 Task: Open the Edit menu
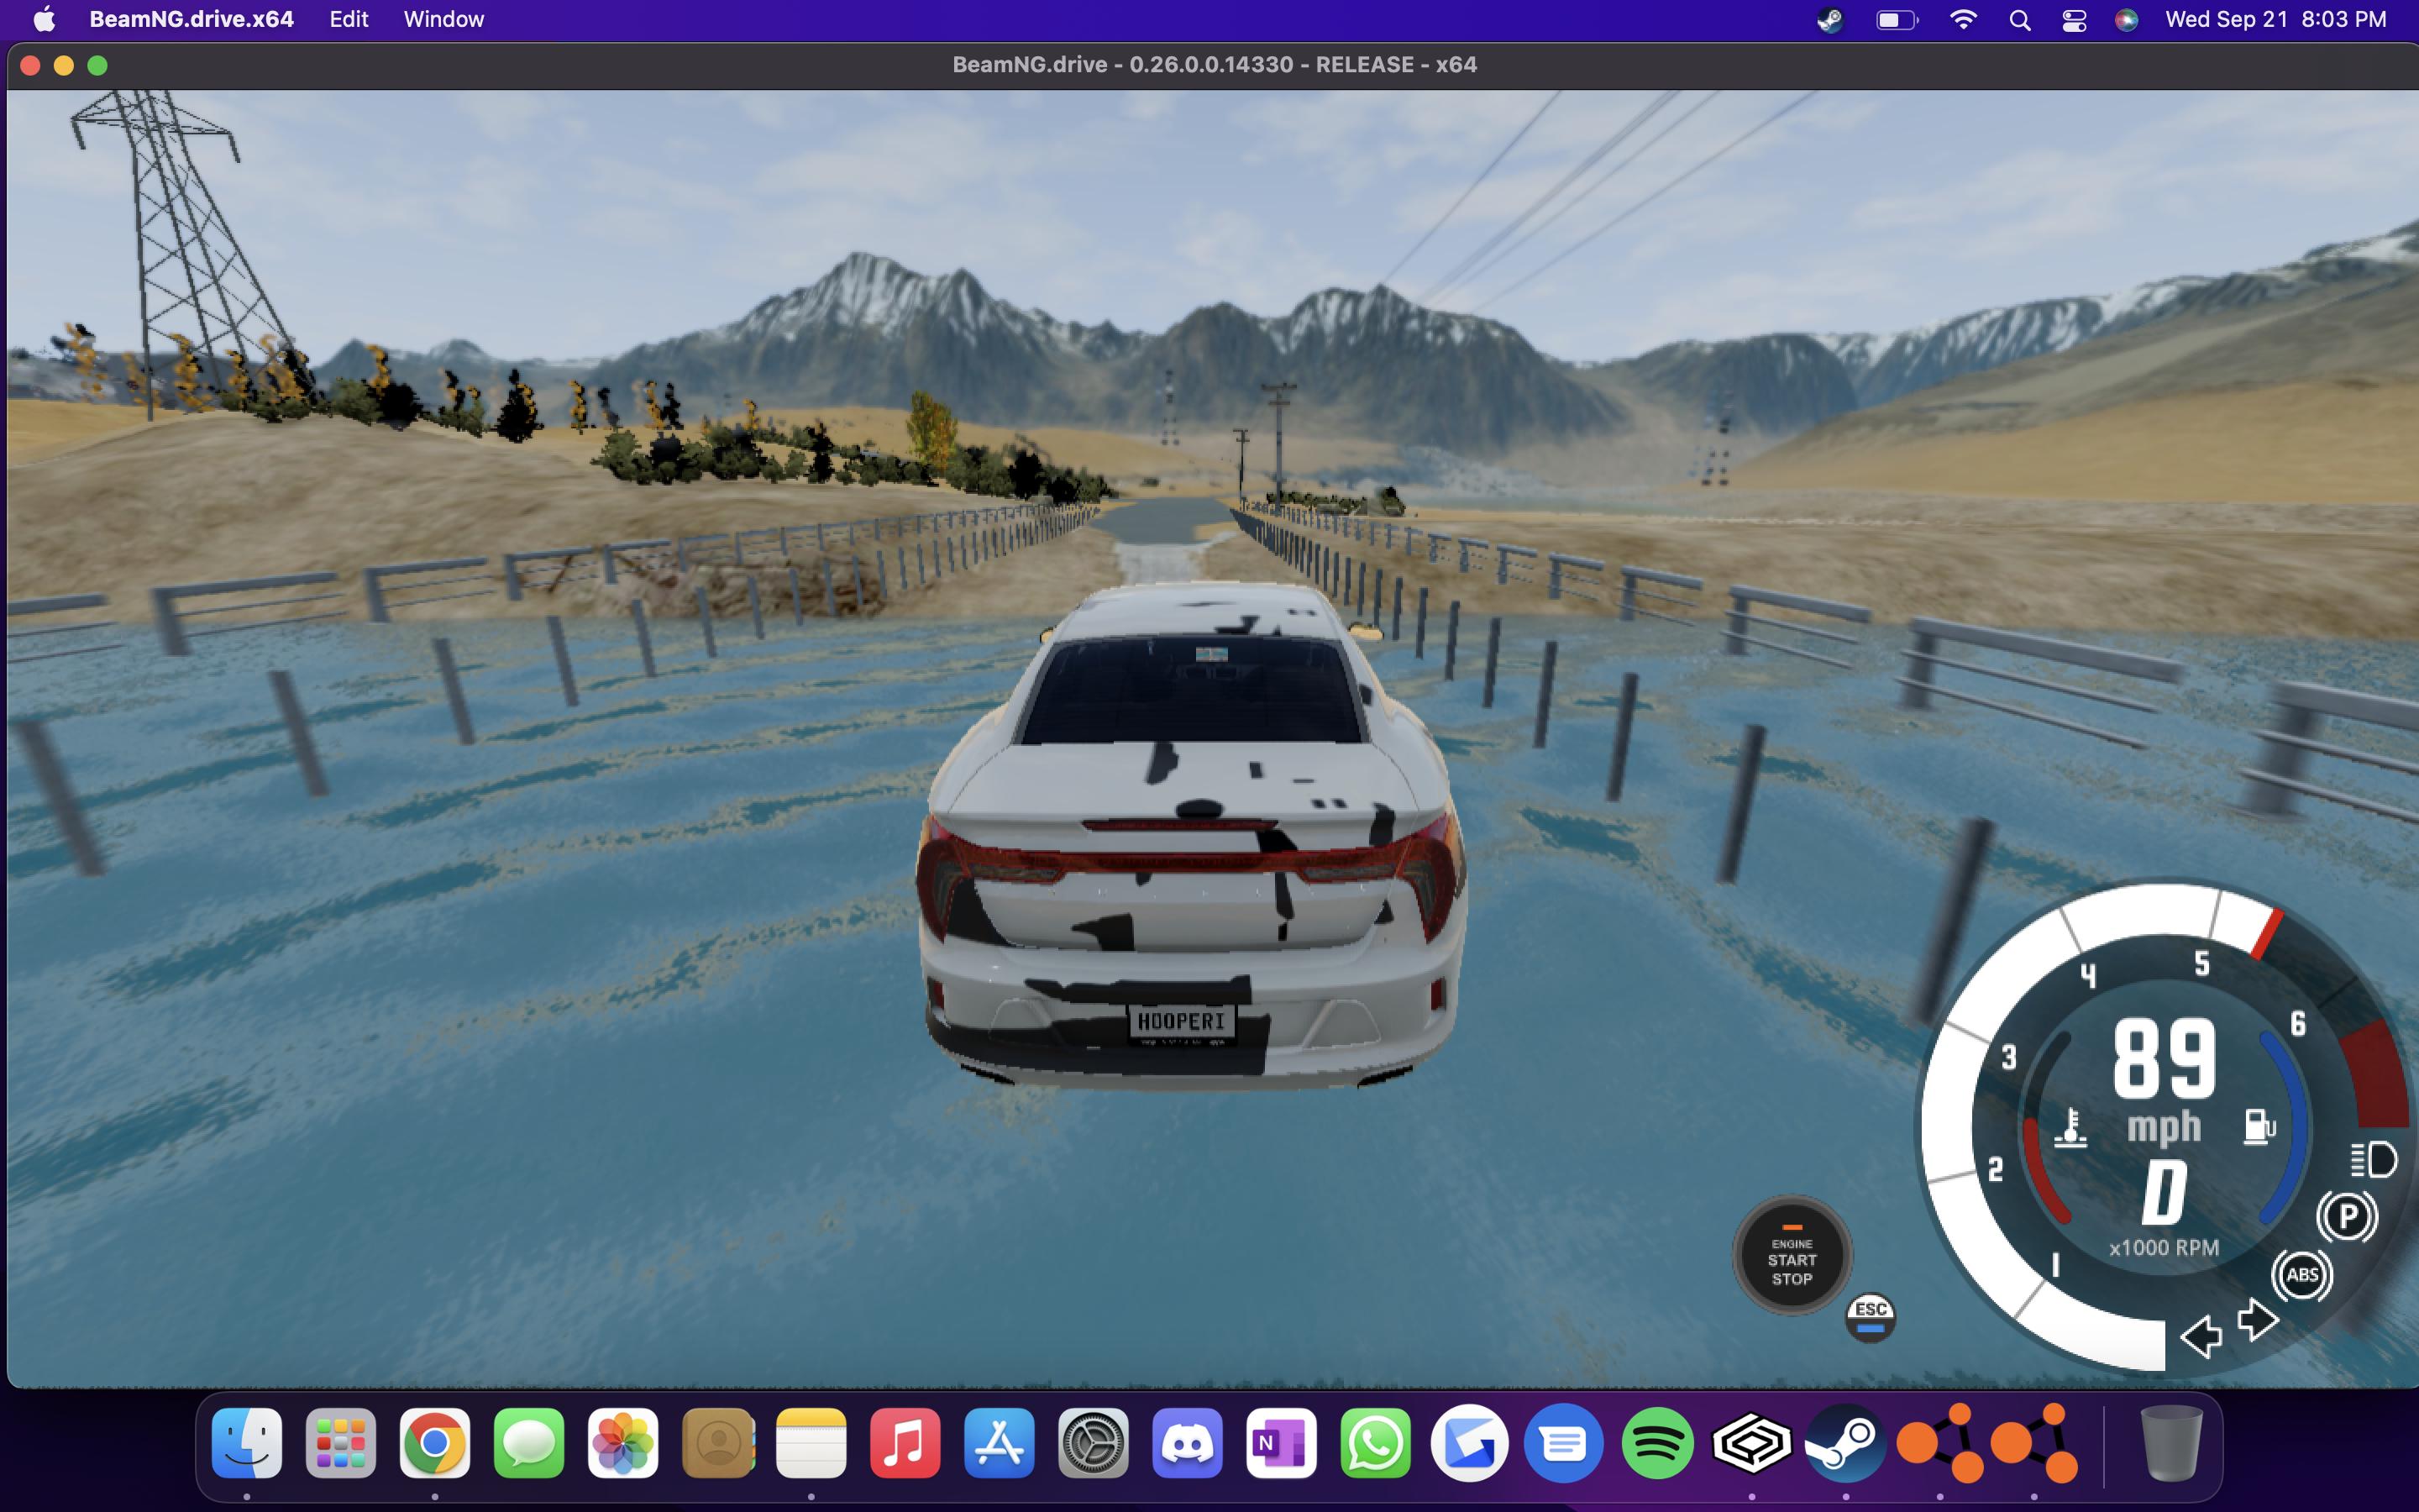[349, 19]
